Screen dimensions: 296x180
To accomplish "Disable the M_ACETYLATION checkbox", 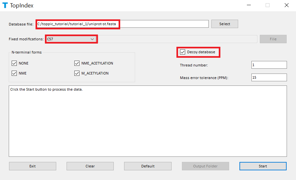I will pos(77,73).
